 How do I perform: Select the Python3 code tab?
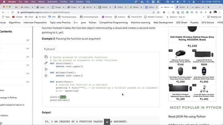49,49
